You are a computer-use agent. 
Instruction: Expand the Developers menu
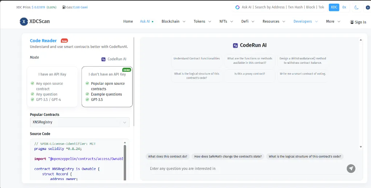[x=306, y=21]
